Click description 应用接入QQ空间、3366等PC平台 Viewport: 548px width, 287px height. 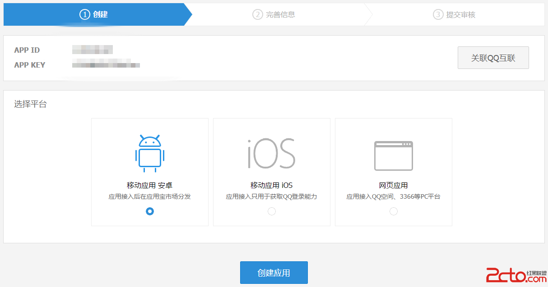pos(394,197)
